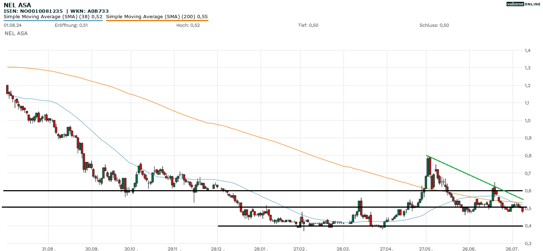
Task: Click the 27.02. date axis label
Action: pyautogui.click(x=300, y=248)
